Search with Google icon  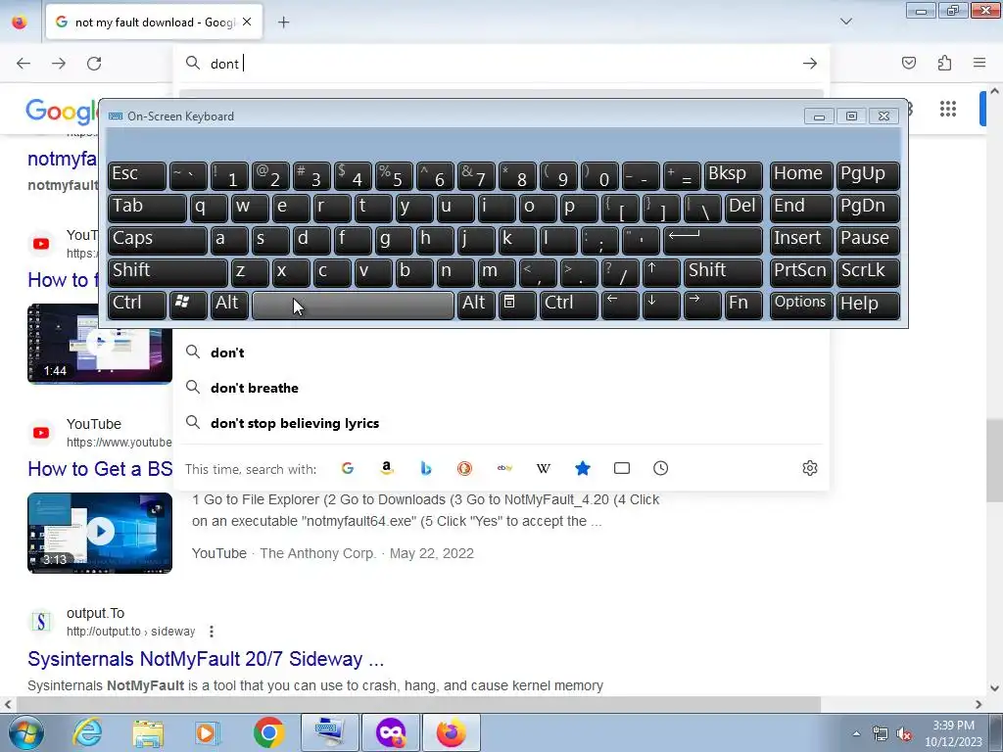(348, 469)
